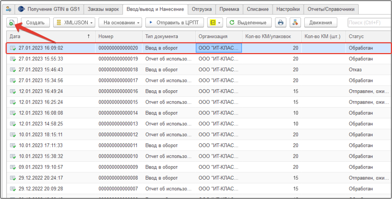Click the 'Создать' button
This screenshot has width=392, height=199.
[35, 22]
